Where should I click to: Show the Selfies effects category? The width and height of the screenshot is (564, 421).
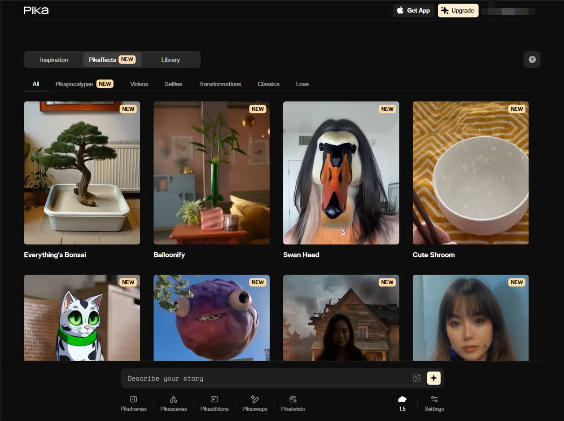(x=173, y=84)
